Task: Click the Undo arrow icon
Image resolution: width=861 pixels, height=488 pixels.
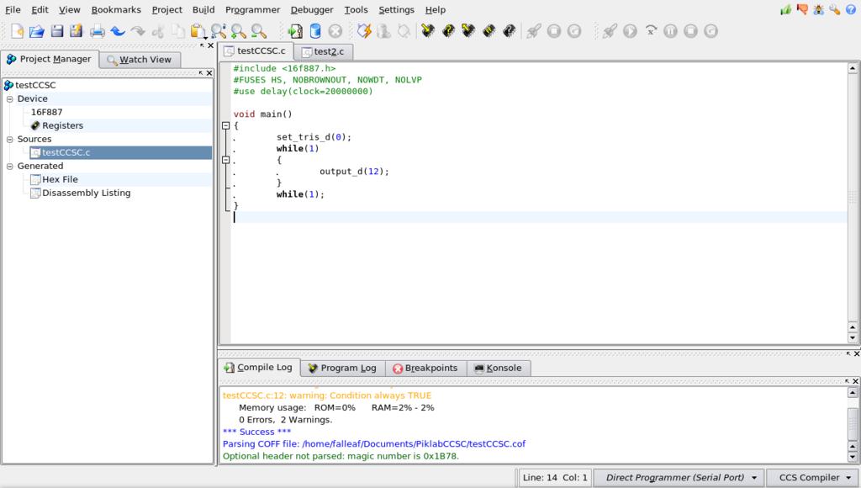Action: pyautogui.click(x=118, y=31)
